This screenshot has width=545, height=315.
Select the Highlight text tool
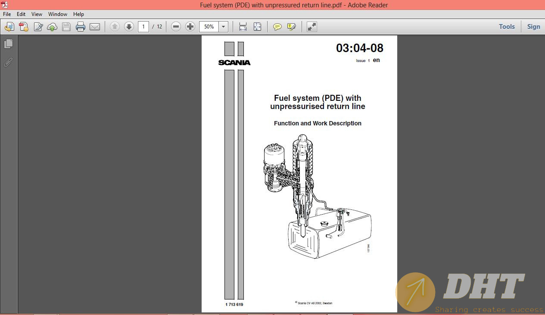pyautogui.click(x=292, y=27)
